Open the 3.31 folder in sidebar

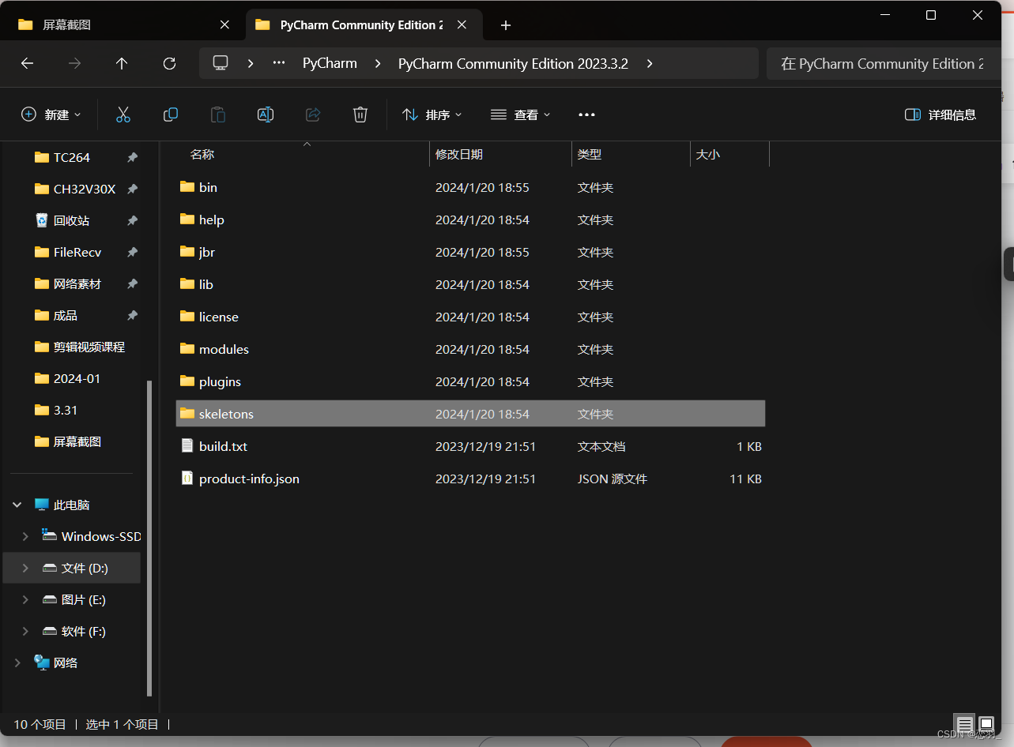(56, 410)
